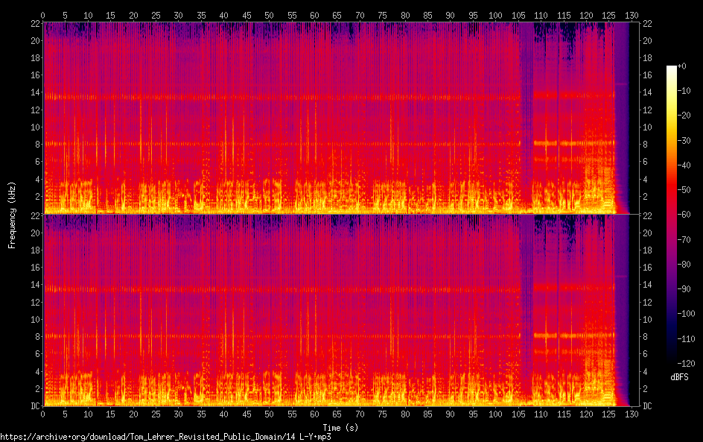Image resolution: width=703 pixels, height=442 pixels.
Task: Click the dark silent gap near 106 s, lower channel
Action: [526, 313]
